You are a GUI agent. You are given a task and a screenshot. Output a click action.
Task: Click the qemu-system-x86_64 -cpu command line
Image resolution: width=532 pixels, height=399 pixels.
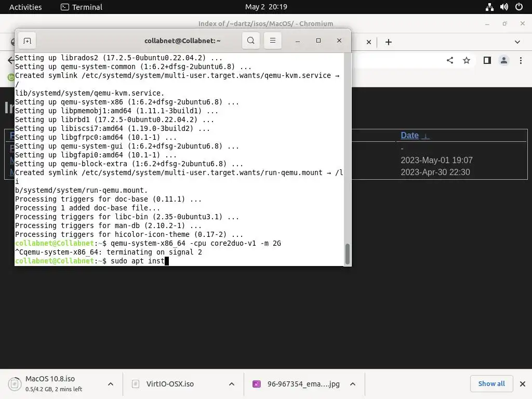pyautogui.click(x=148, y=243)
